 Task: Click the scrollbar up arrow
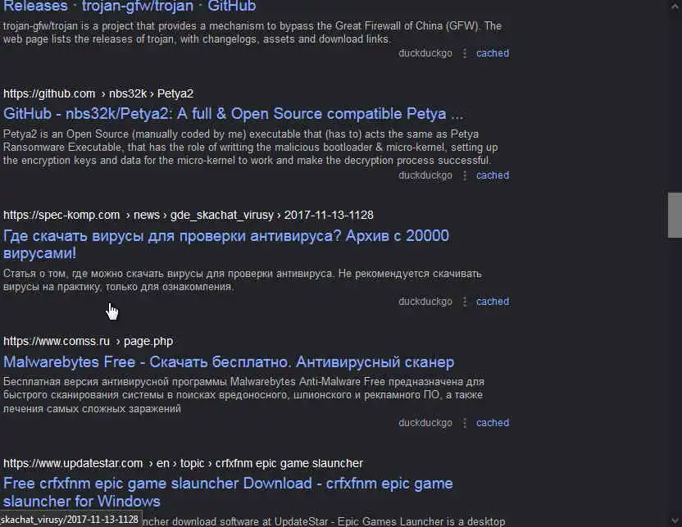[x=675, y=6]
